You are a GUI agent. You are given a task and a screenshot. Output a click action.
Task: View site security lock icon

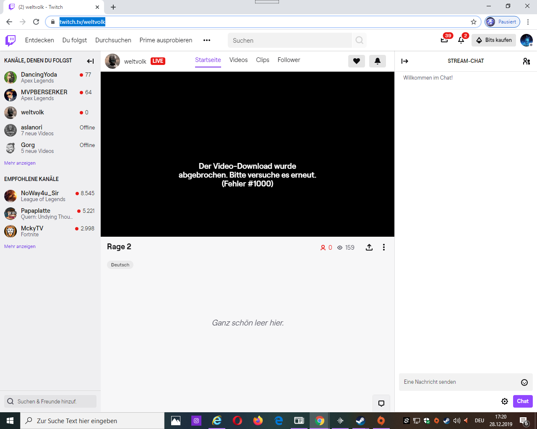53,22
